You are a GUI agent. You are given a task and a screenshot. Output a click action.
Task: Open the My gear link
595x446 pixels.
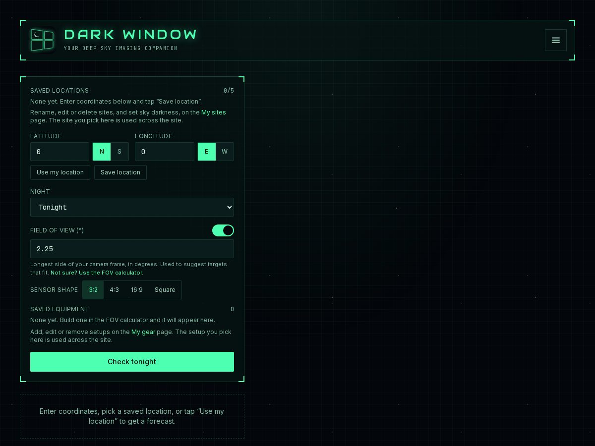coord(143,332)
